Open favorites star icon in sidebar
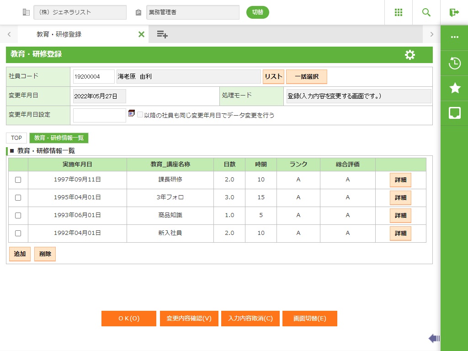This screenshot has height=351, width=468. click(454, 88)
